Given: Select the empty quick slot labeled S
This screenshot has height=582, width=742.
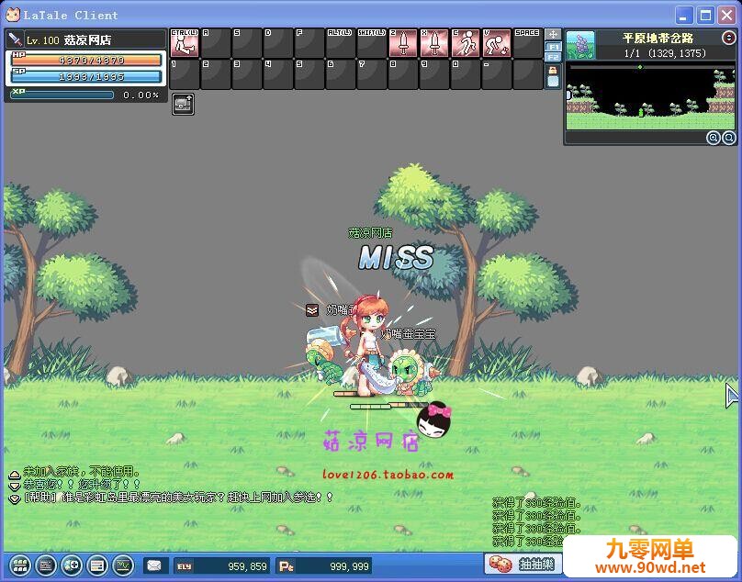Looking at the screenshot, I should click(247, 43).
